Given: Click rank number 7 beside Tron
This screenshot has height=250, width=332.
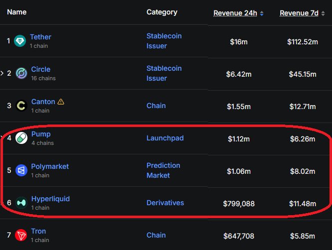Looking at the screenshot, I should tap(9, 235).
